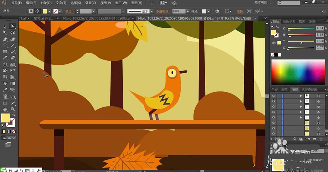Image resolution: width=328 pixels, height=172 pixels.
Task: Choose the Lasso tool
Action: tap(12, 33)
